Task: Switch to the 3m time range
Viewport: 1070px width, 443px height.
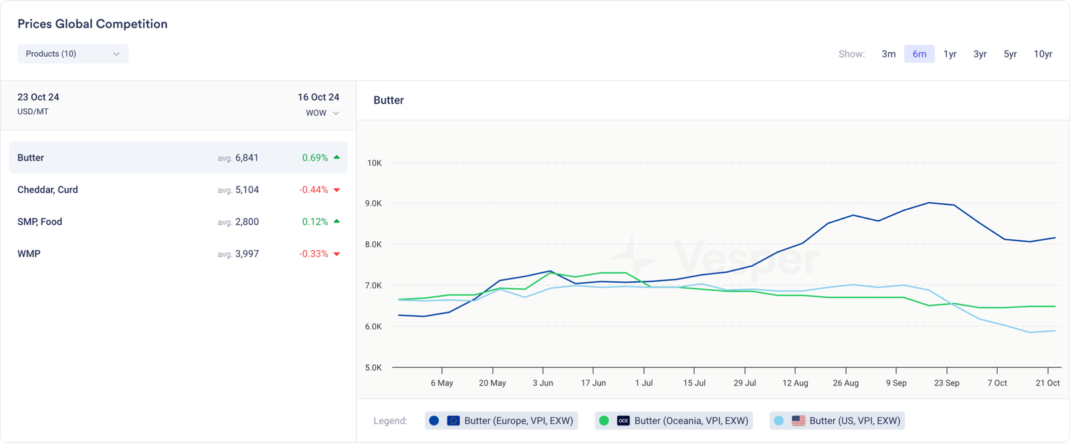Action: [888, 54]
